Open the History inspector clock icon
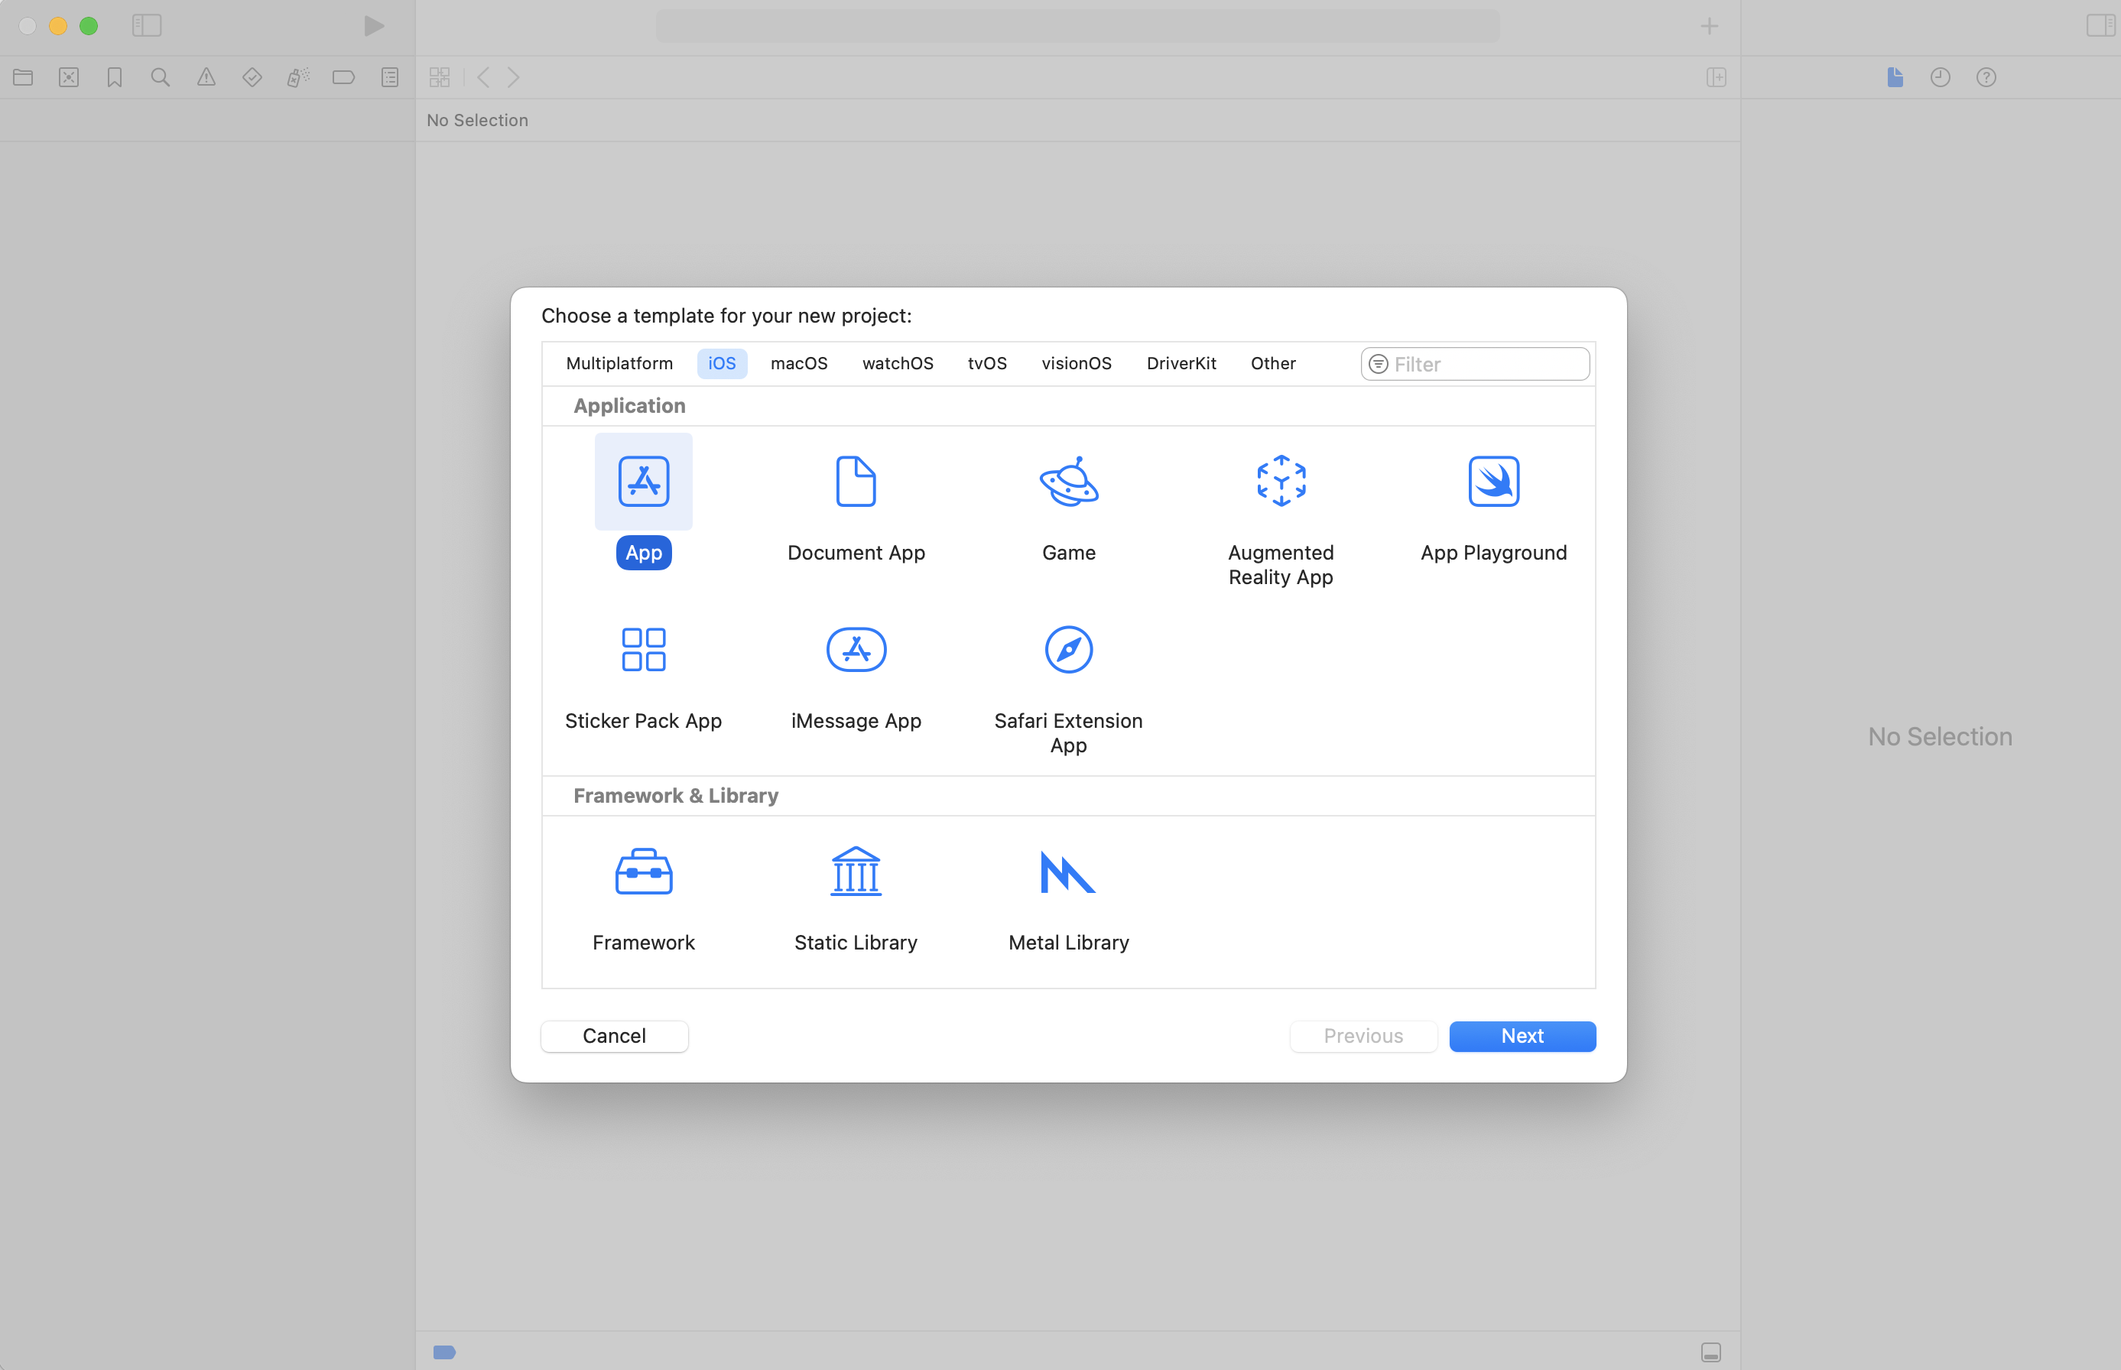 (1940, 77)
